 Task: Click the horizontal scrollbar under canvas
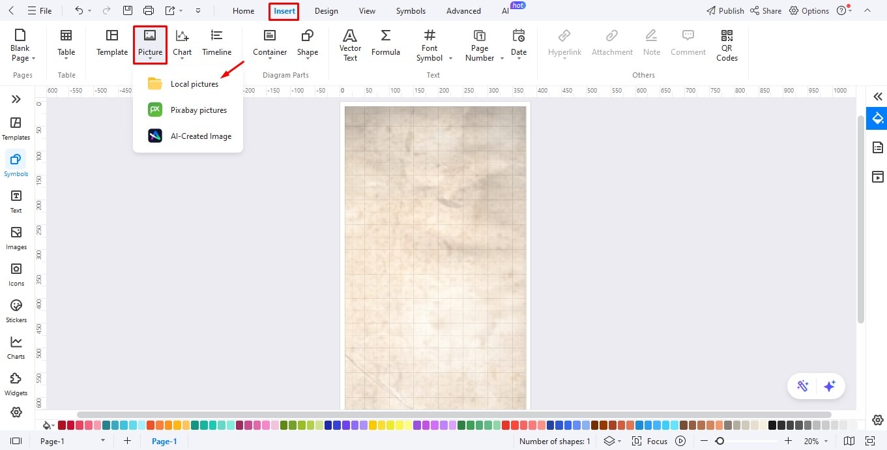pos(454,414)
